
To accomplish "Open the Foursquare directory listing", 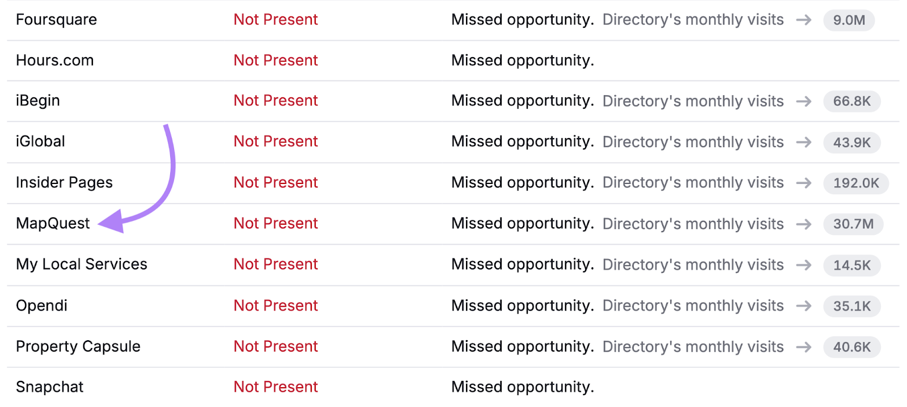I will coord(56,20).
